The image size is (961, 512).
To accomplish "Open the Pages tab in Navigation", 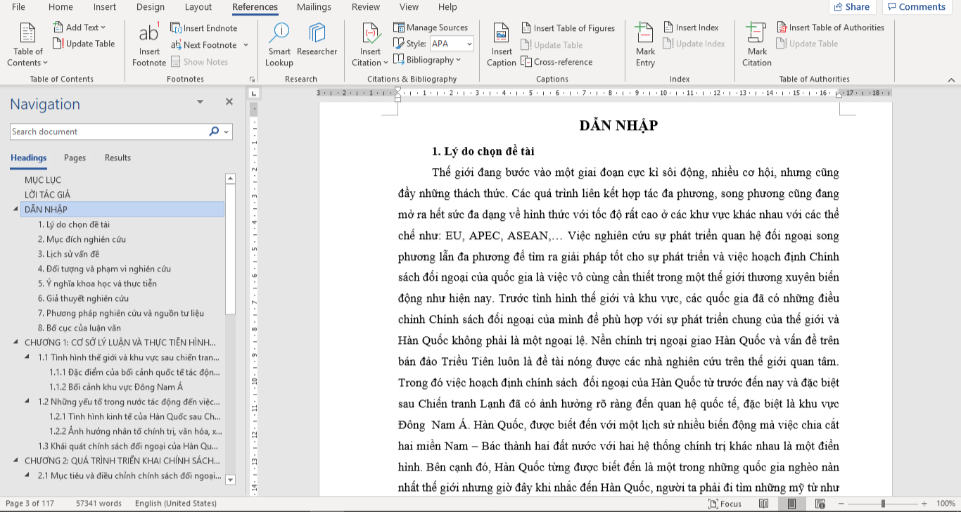I will click(75, 158).
